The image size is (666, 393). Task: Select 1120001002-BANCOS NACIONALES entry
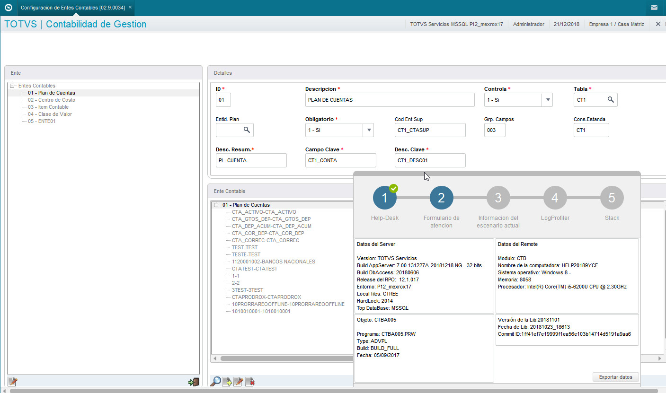(273, 262)
